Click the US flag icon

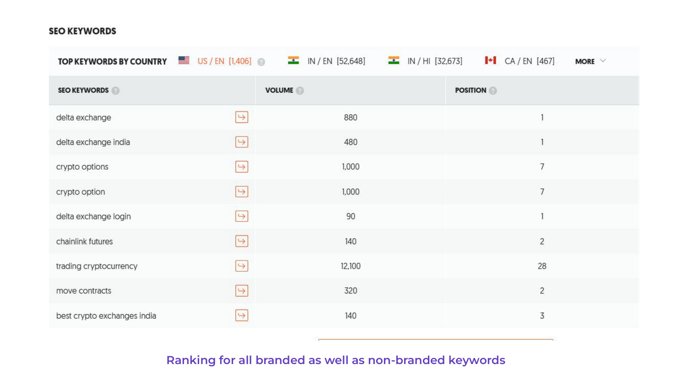click(x=183, y=60)
